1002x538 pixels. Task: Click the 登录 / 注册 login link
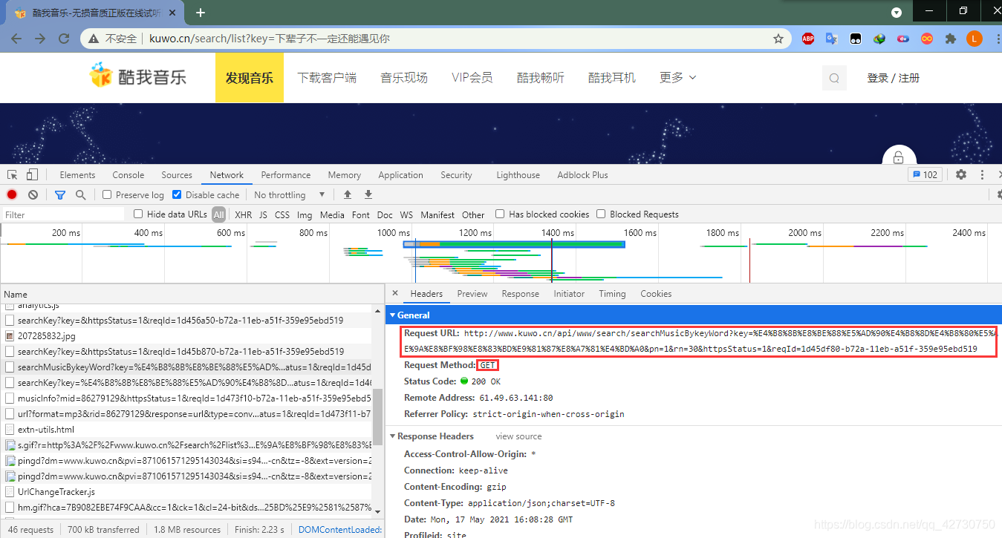[894, 78]
